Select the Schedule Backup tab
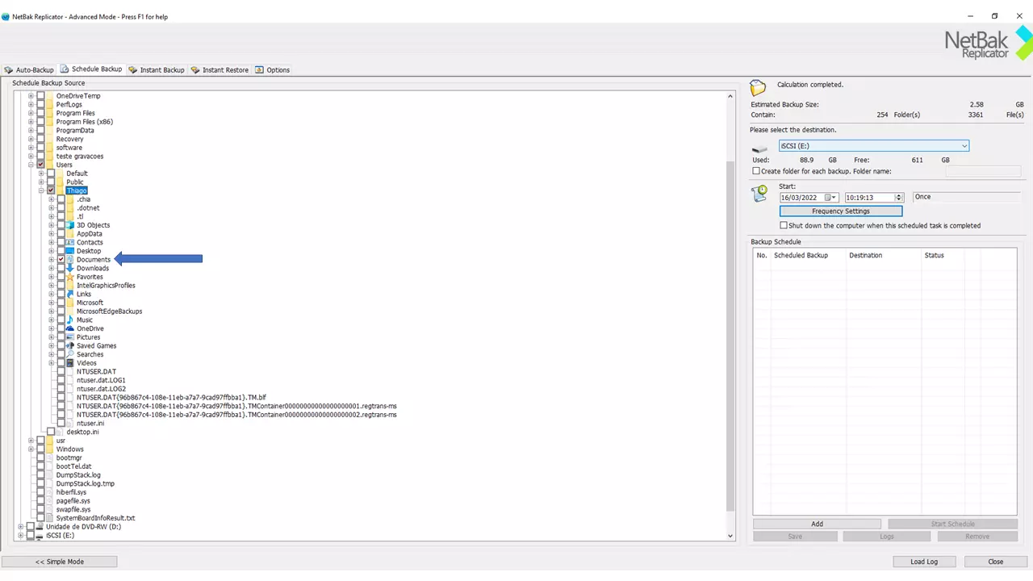1033x581 pixels. coord(91,69)
